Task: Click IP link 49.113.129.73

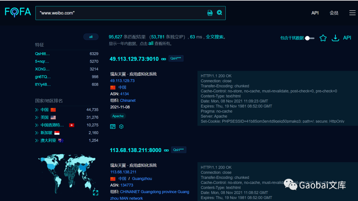Action: tap(122, 81)
